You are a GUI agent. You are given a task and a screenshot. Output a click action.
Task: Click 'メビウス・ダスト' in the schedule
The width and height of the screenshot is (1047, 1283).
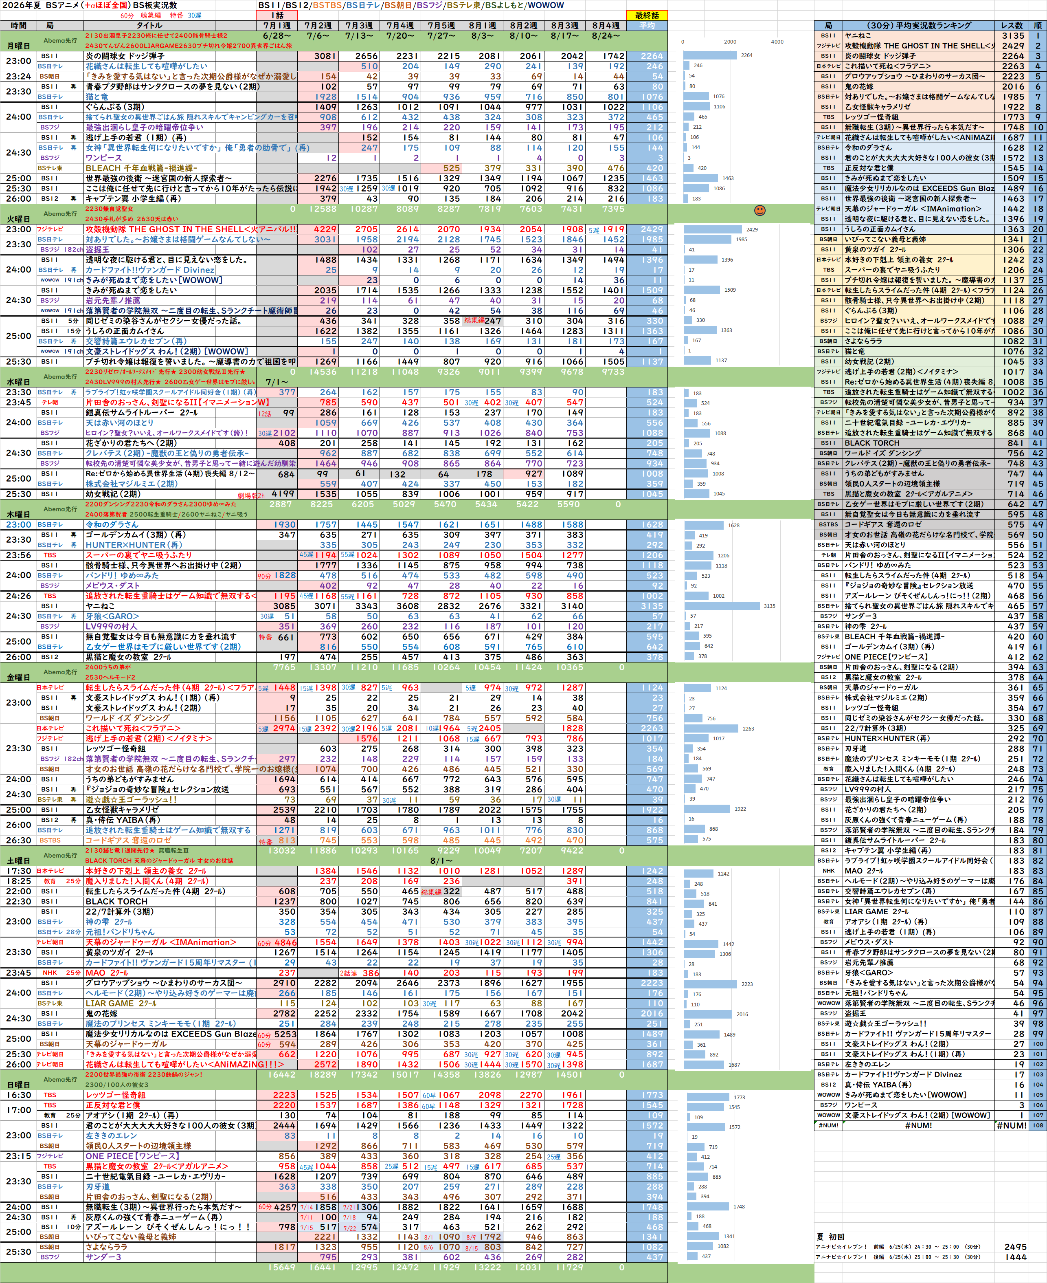coord(112,585)
